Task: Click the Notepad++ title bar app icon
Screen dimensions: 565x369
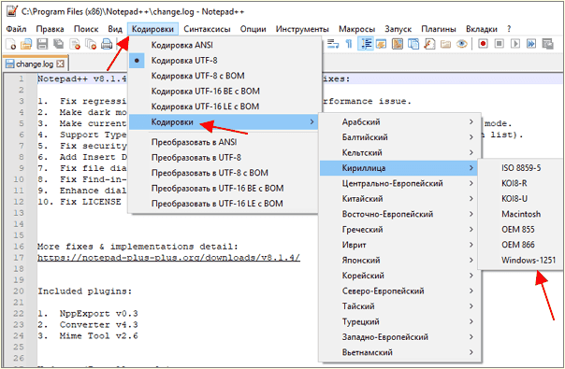Action: (x=12, y=11)
